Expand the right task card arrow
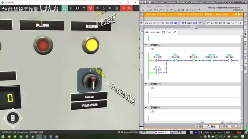Image resolution: width=248 pixels, height=139 pixels. [245, 14]
